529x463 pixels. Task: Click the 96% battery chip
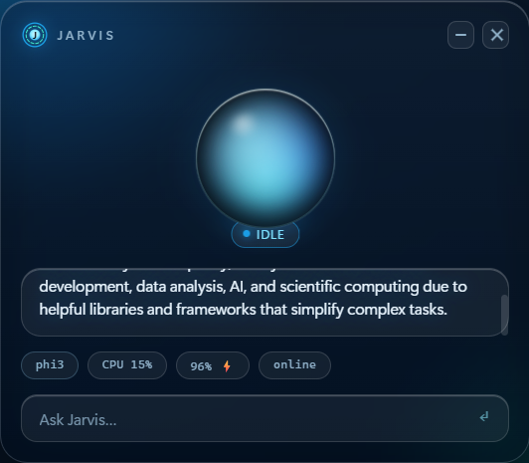pyautogui.click(x=213, y=365)
